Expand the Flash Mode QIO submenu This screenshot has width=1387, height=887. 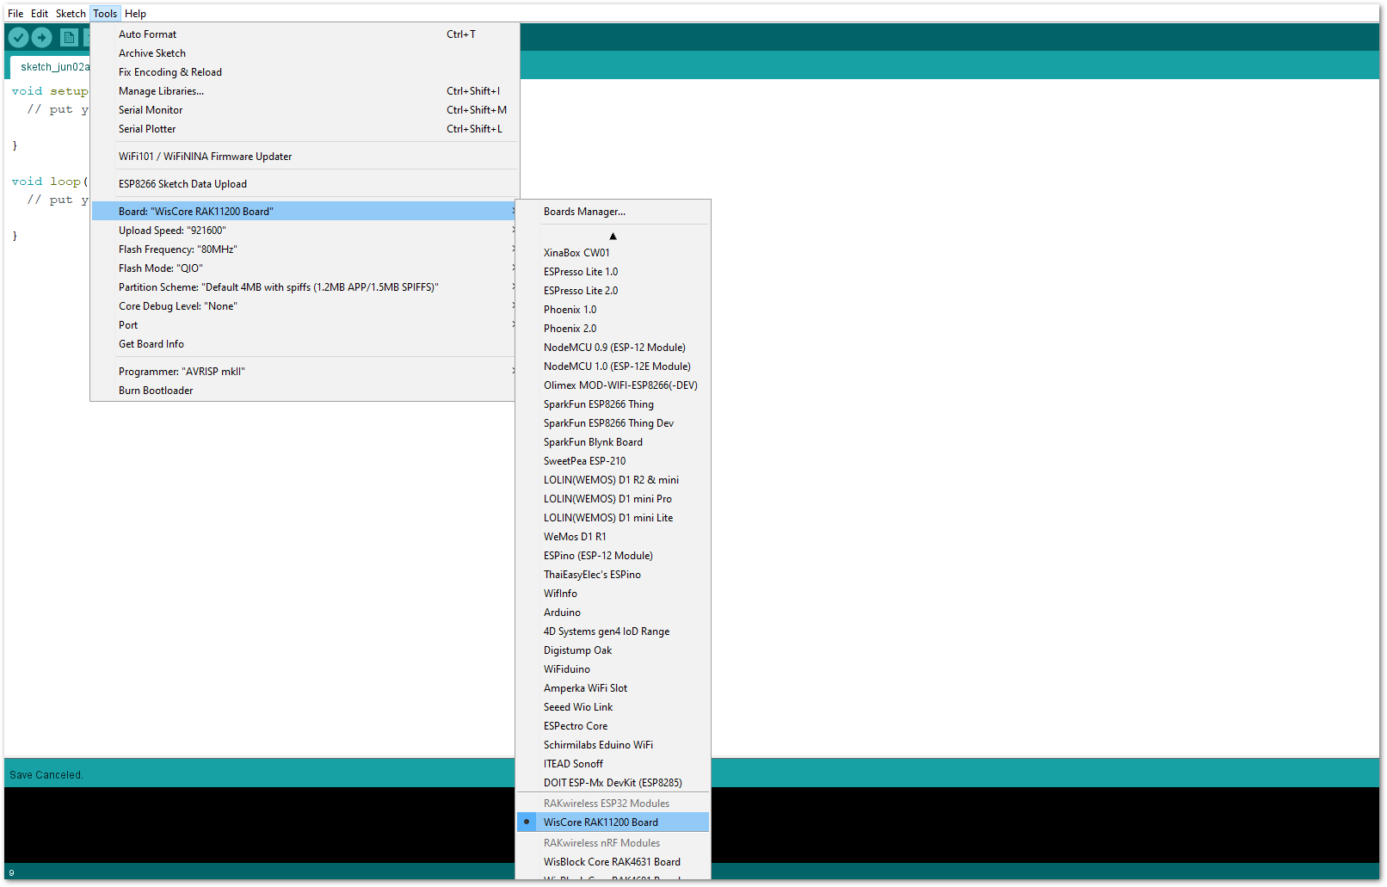click(x=305, y=268)
